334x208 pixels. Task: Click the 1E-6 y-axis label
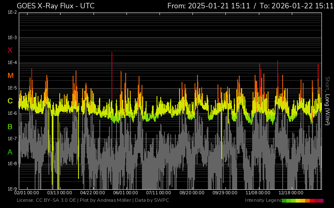pyautogui.click(x=12, y=113)
